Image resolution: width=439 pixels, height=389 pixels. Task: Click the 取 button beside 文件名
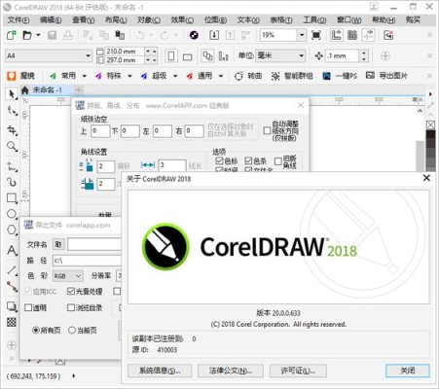point(58,244)
